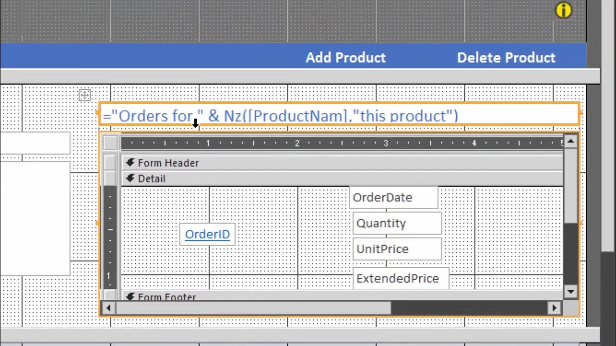Click the subform scroll right arrow
Screen dimensions: 616x346
(554, 308)
